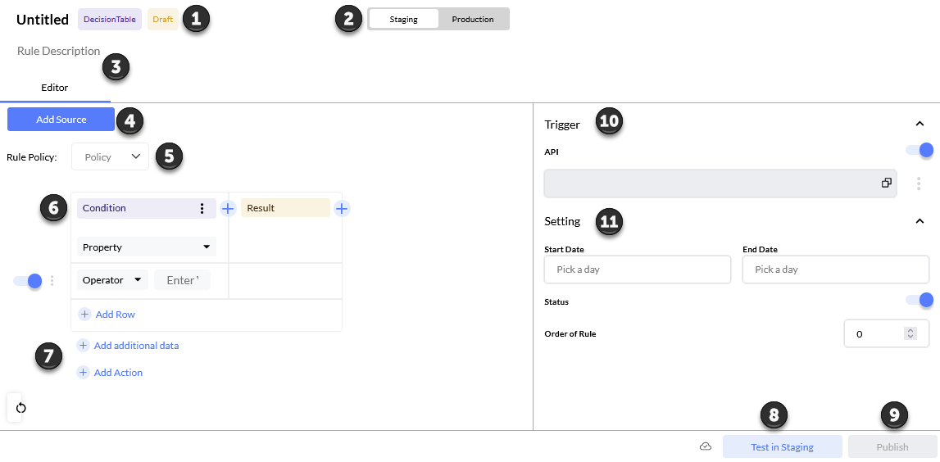The image size is (940, 462).
Task: Click the cloud save status icon
Action: (706, 446)
